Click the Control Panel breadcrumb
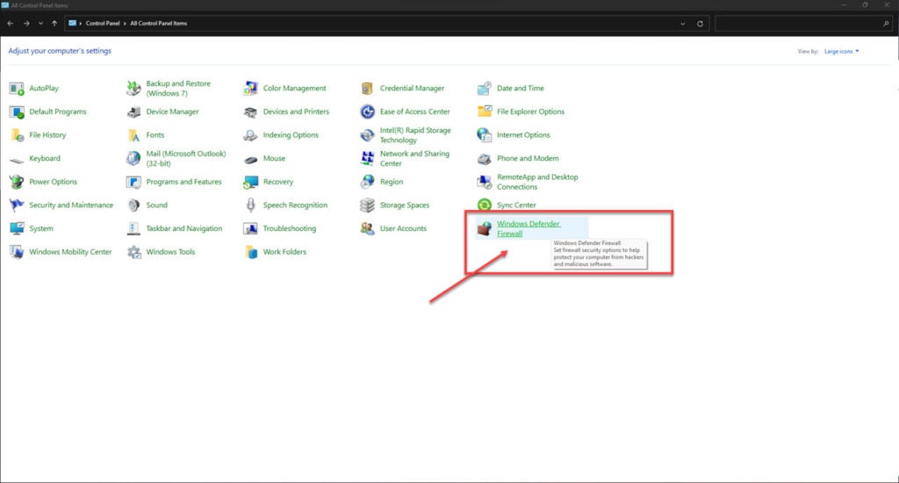Screen dimensions: 899x483 pyautogui.click(x=103, y=24)
